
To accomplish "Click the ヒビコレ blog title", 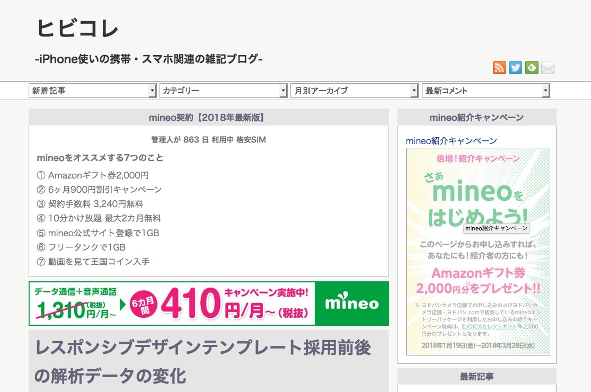I will click(77, 29).
